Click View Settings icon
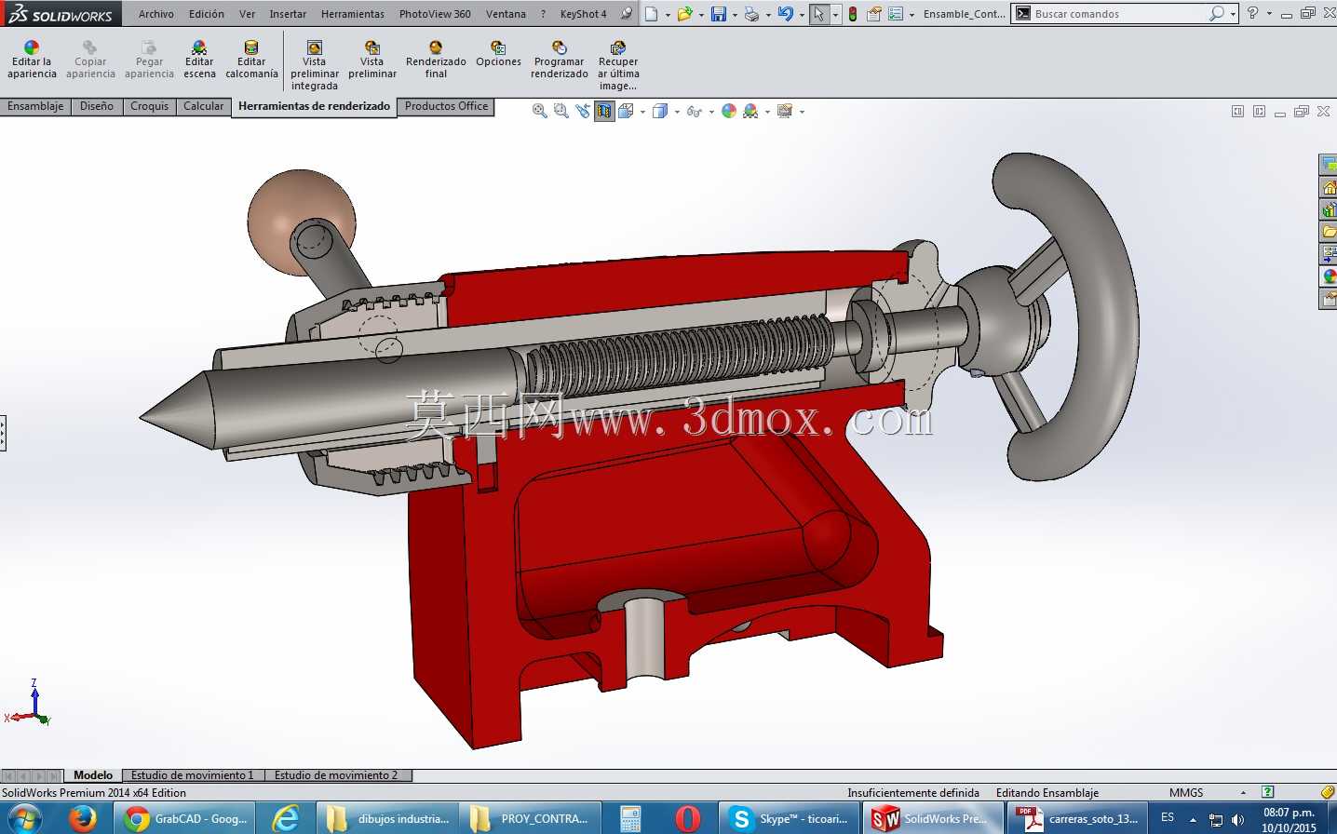Screen dimensions: 1337x834 coord(785,111)
